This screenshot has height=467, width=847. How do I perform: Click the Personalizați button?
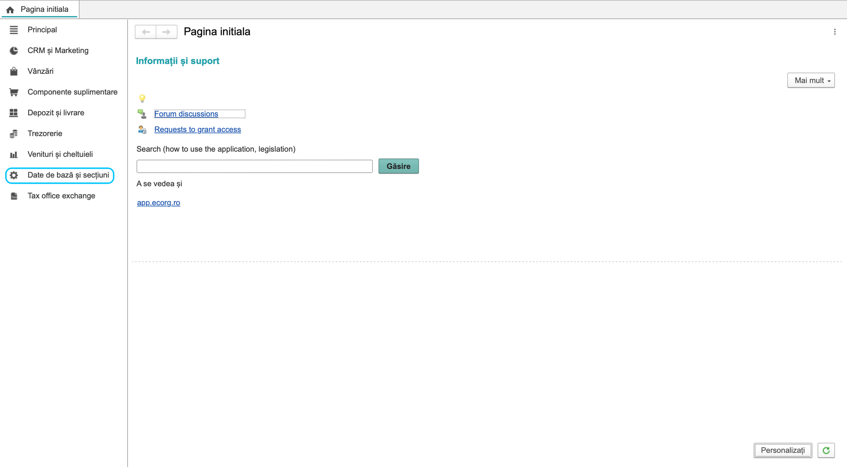783,450
